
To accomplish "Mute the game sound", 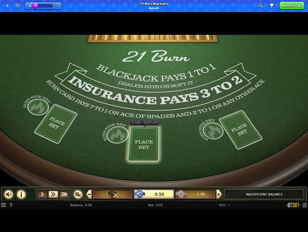I will pos(9,194).
